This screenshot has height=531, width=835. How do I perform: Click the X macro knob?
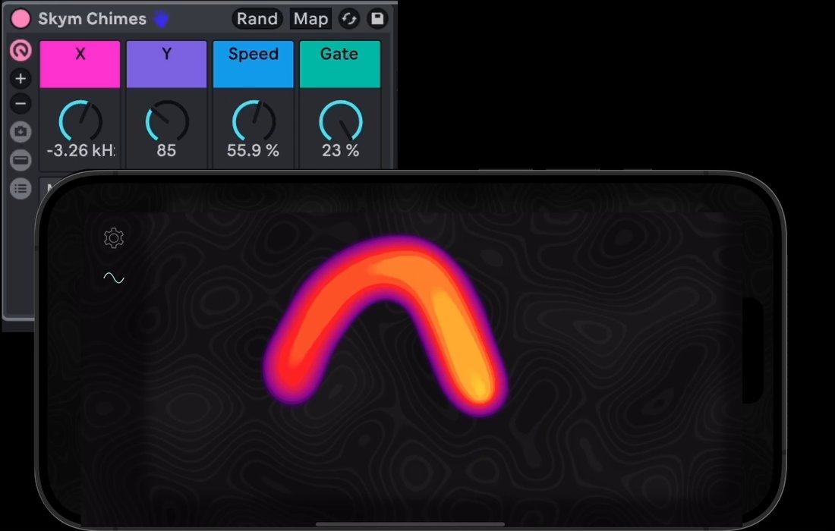point(80,121)
